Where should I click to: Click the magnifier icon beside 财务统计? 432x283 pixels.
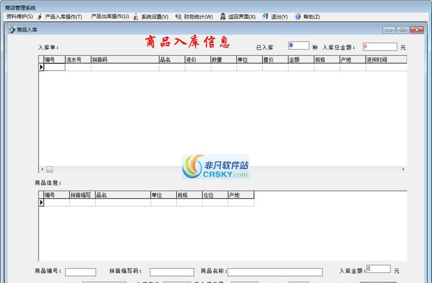[x=178, y=17]
